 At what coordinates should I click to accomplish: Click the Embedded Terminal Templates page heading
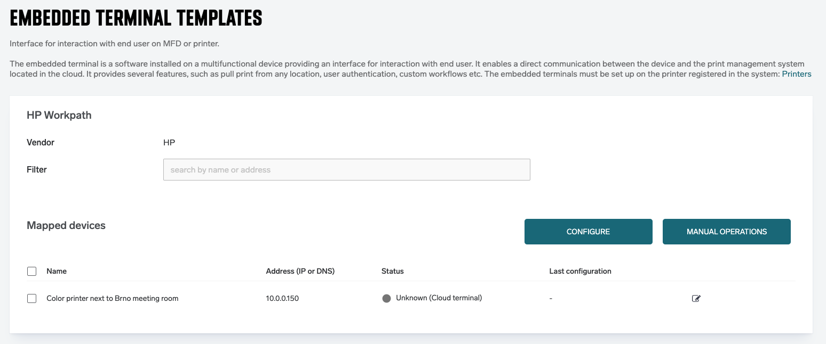click(x=136, y=19)
